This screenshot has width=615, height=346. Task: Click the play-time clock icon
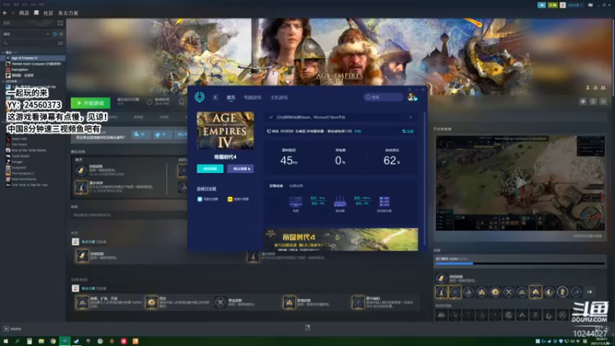[x=149, y=102]
